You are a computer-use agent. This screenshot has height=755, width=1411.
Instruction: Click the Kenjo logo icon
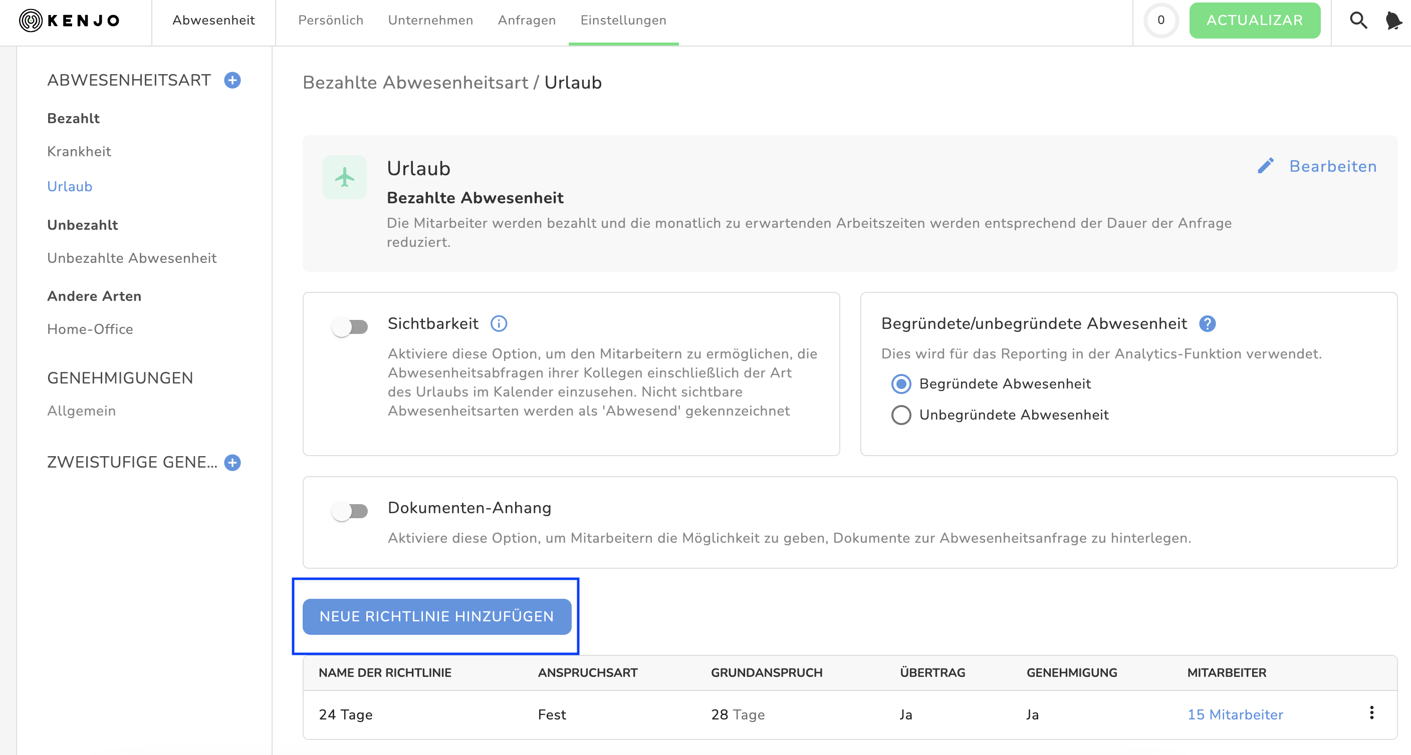point(31,21)
